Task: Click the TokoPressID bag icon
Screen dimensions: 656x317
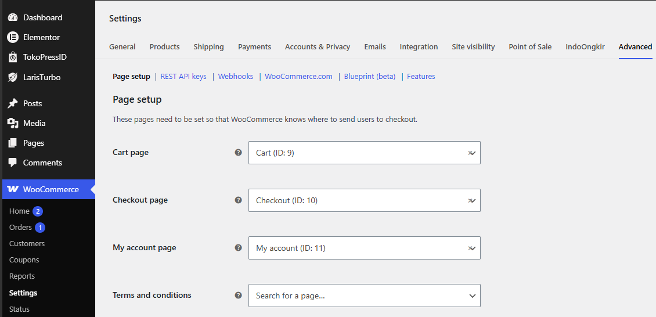Action: [13, 57]
